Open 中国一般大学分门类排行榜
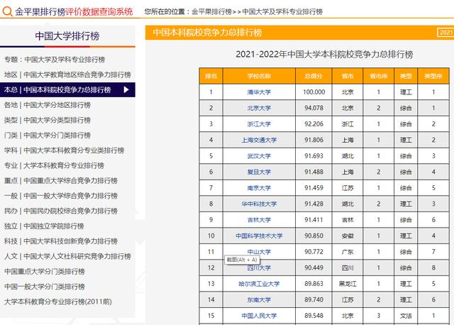454x325 pixels. click(x=44, y=287)
